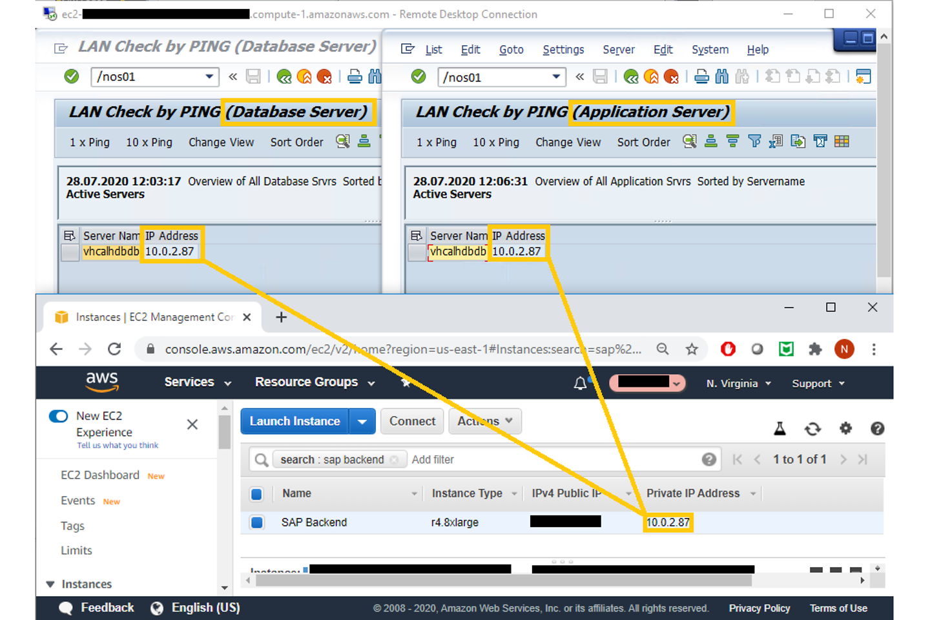Open EC2 Dashboard link in sidebar

pyautogui.click(x=100, y=475)
